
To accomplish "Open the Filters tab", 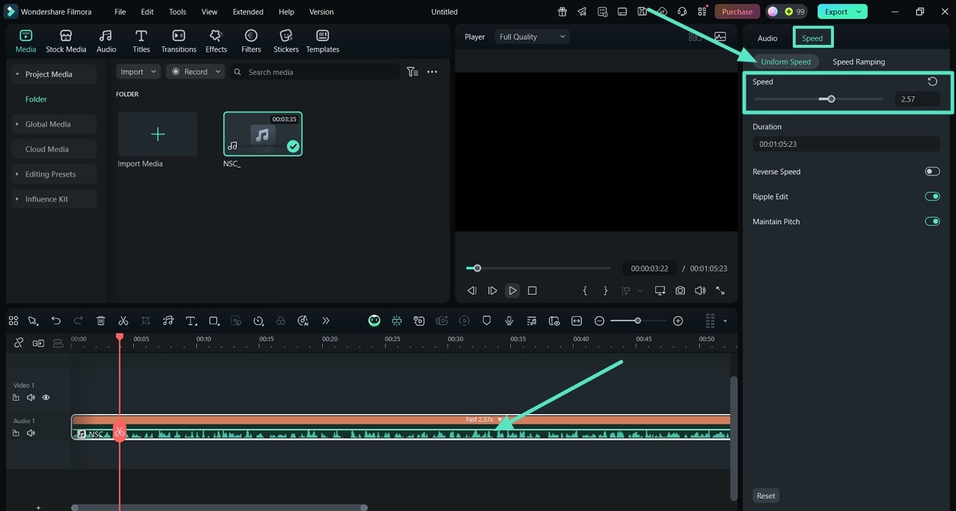I will click(251, 41).
